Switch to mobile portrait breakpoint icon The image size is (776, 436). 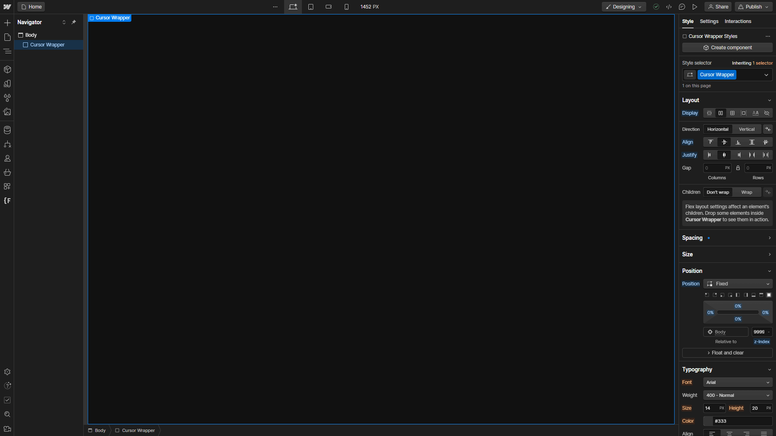(346, 7)
